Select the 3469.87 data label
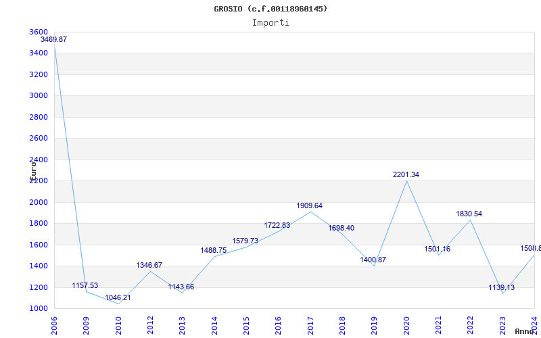The width and height of the screenshot is (541, 338). tap(54, 39)
